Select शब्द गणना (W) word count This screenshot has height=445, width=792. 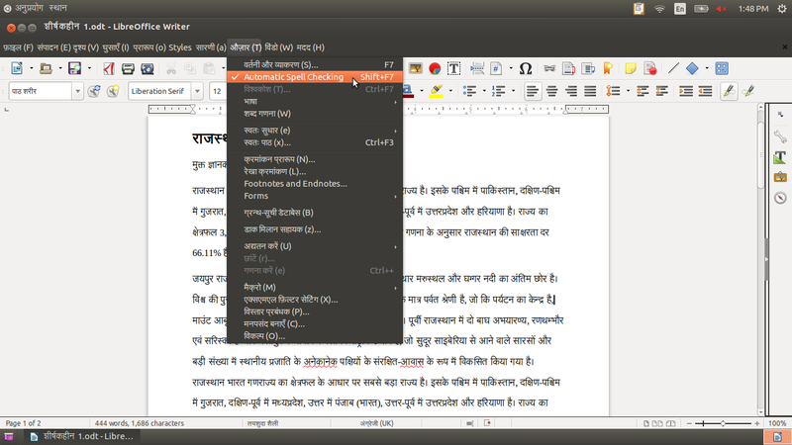[x=315, y=114]
